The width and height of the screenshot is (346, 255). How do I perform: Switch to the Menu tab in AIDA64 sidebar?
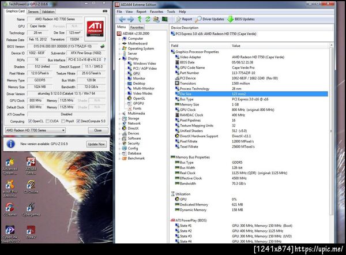[x=121, y=27]
